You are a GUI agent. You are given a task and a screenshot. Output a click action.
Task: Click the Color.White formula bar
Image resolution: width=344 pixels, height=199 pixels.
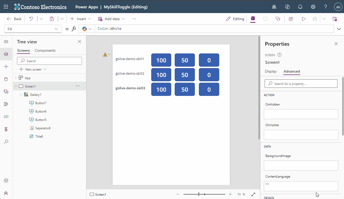(214, 29)
